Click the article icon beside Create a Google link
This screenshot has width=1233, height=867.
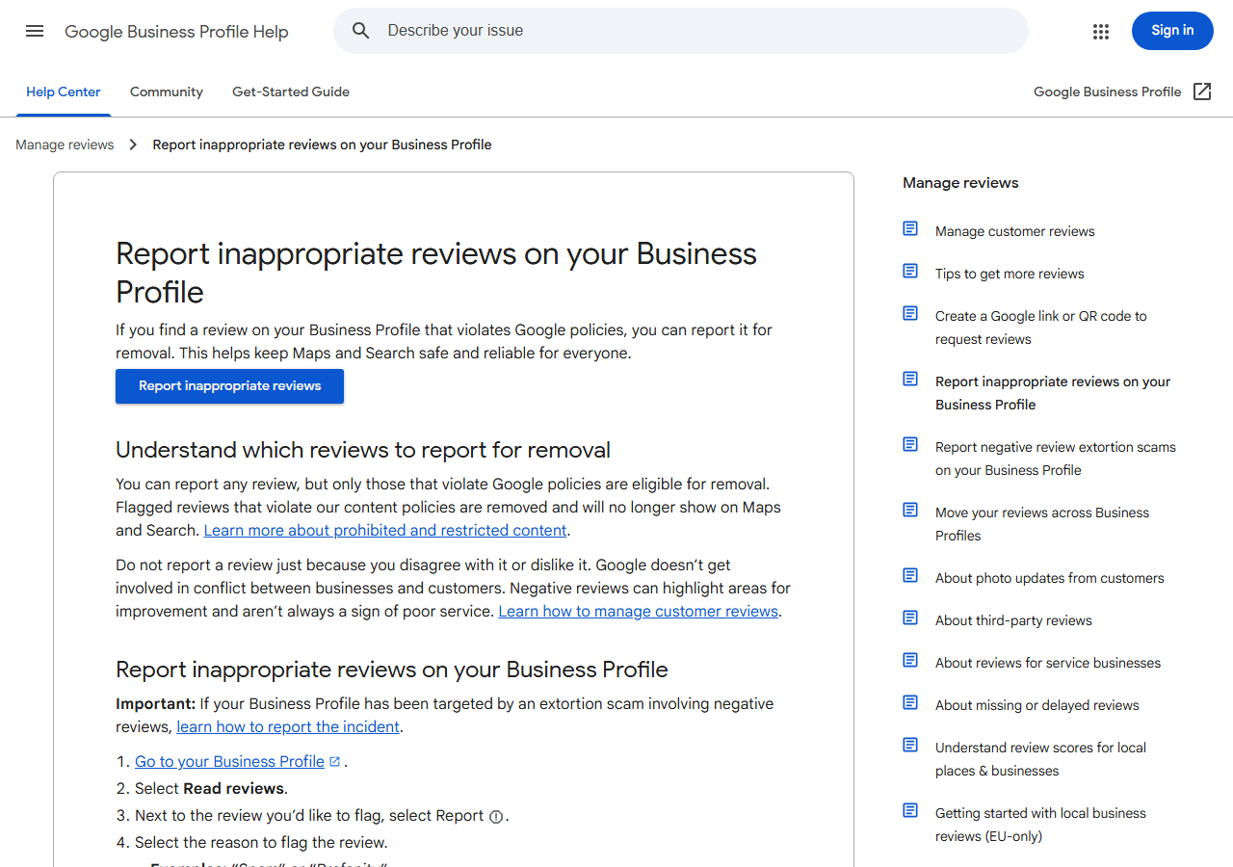[910, 313]
